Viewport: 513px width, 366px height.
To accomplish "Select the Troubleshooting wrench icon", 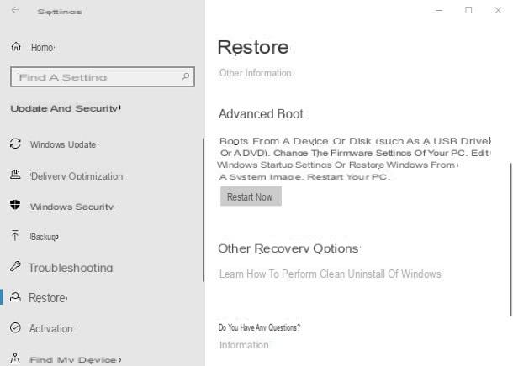I will pyautogui.click(x=15, y=266).
